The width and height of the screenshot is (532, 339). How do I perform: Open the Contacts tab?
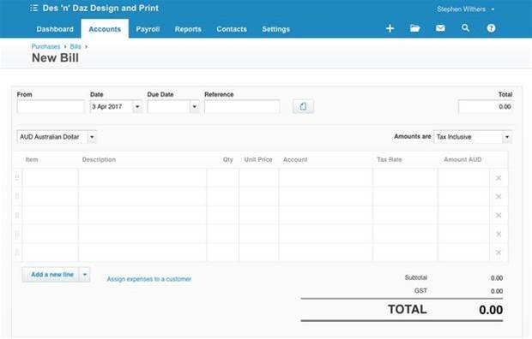[232, 29]
